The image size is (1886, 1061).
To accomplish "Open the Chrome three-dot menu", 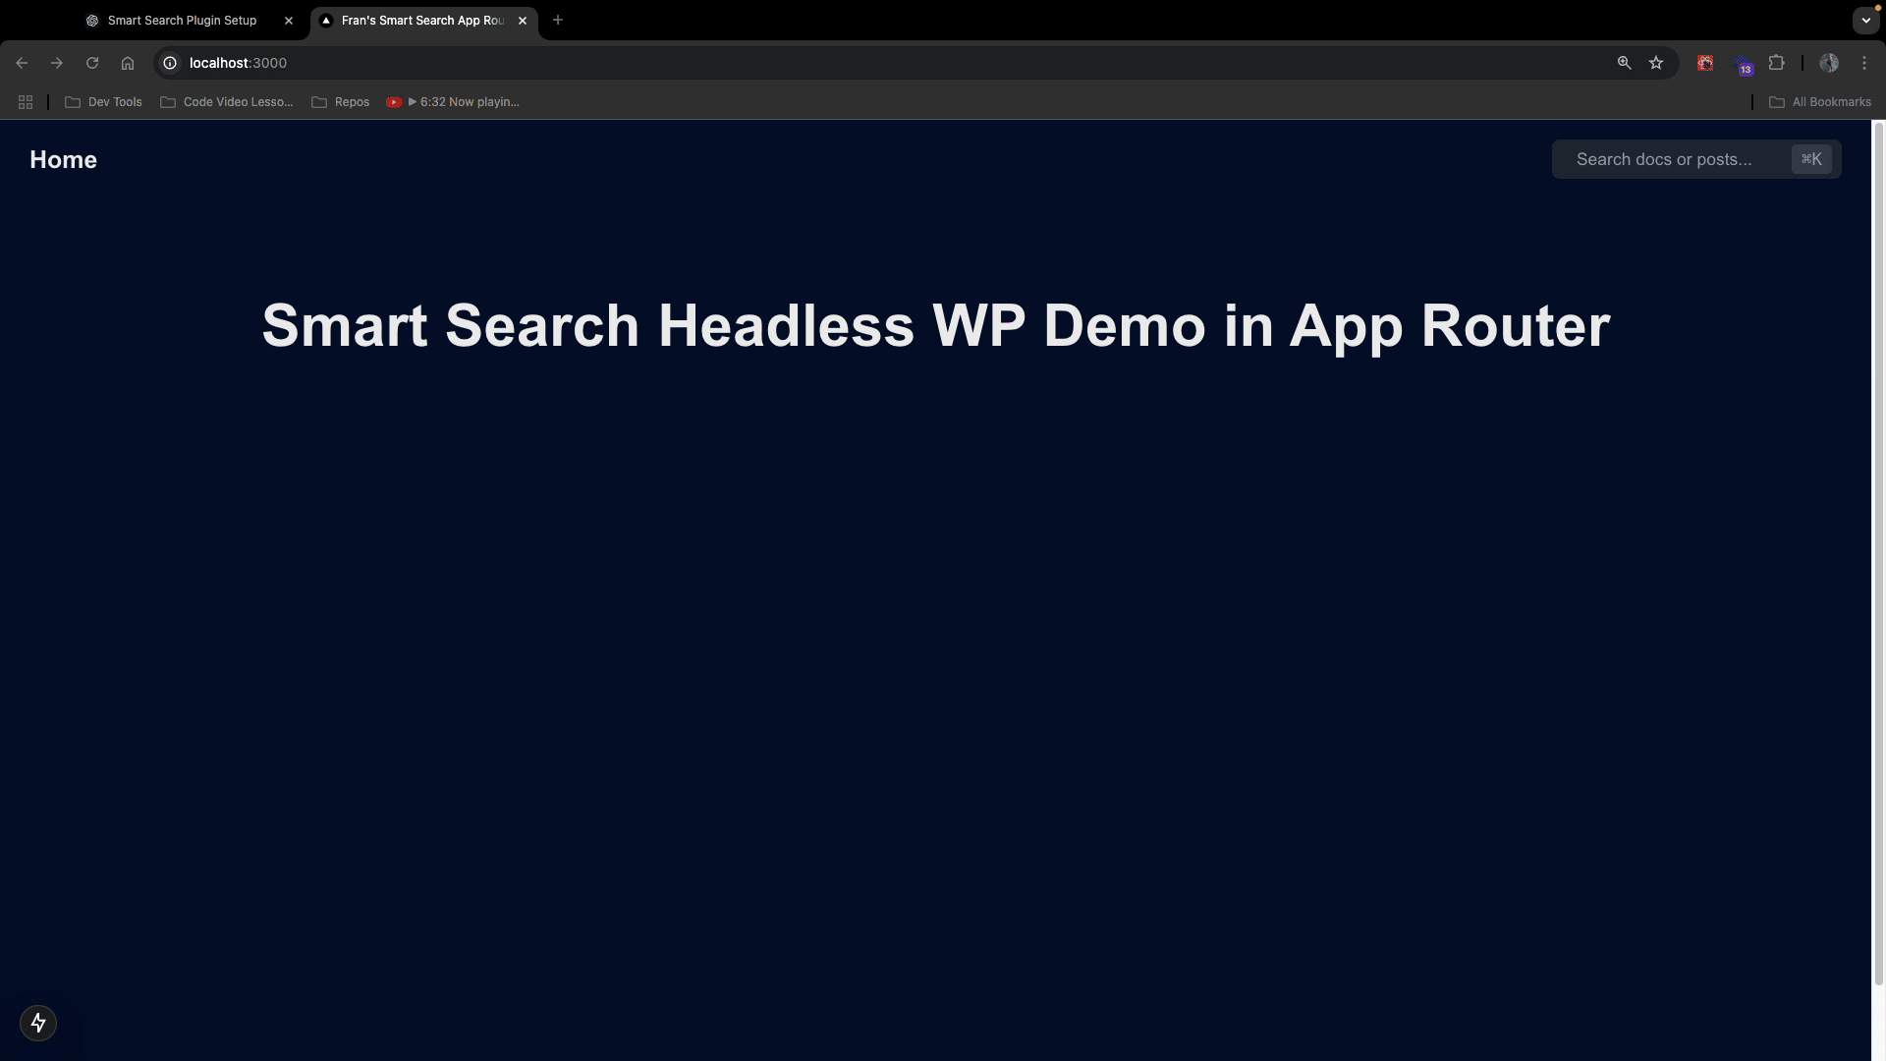I will [1864, 63].
